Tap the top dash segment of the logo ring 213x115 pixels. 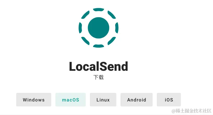tap(99, 9)
